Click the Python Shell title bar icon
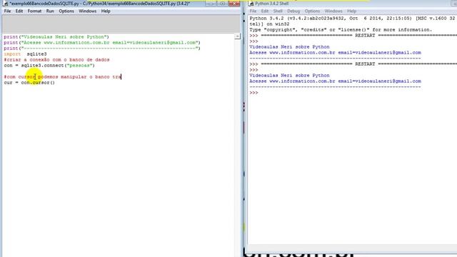 click(x=251, y=4)
